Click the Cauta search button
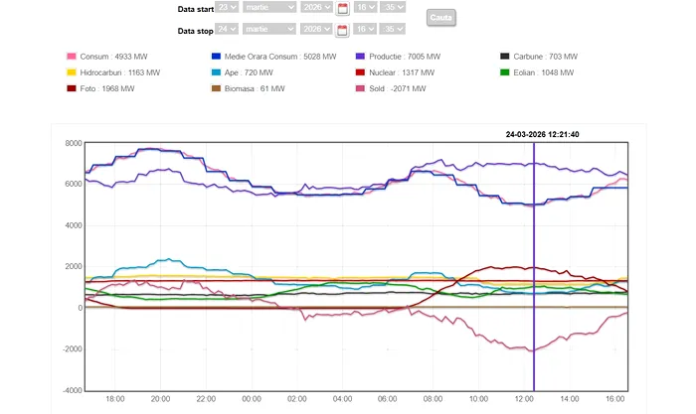This screenshot has height=414, width=696. 440,18
